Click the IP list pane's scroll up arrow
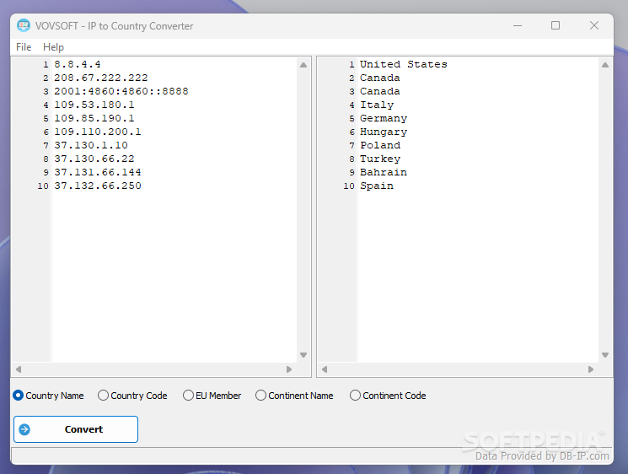This screenshot has height=474, width=628. tap(303, 65)
